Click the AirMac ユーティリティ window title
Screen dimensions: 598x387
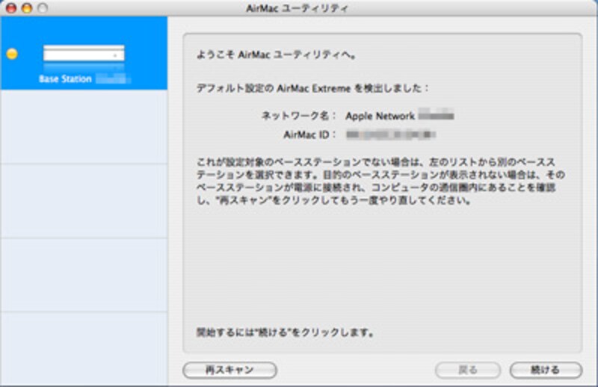(x=298, y=7)
